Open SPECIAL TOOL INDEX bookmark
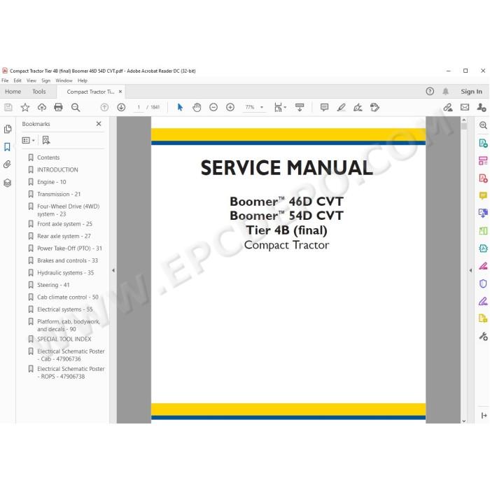The height and width of the screenshot is (490, 490). pos(64,339)
